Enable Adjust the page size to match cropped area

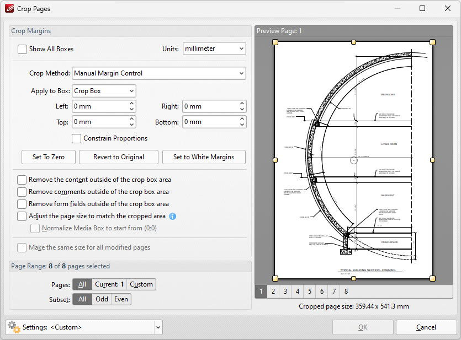click(x=22, y=216)
